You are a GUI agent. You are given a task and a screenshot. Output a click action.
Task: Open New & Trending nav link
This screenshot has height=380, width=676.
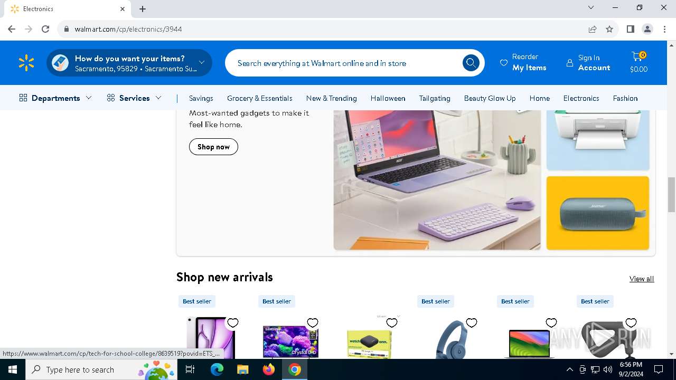[332, 98]
